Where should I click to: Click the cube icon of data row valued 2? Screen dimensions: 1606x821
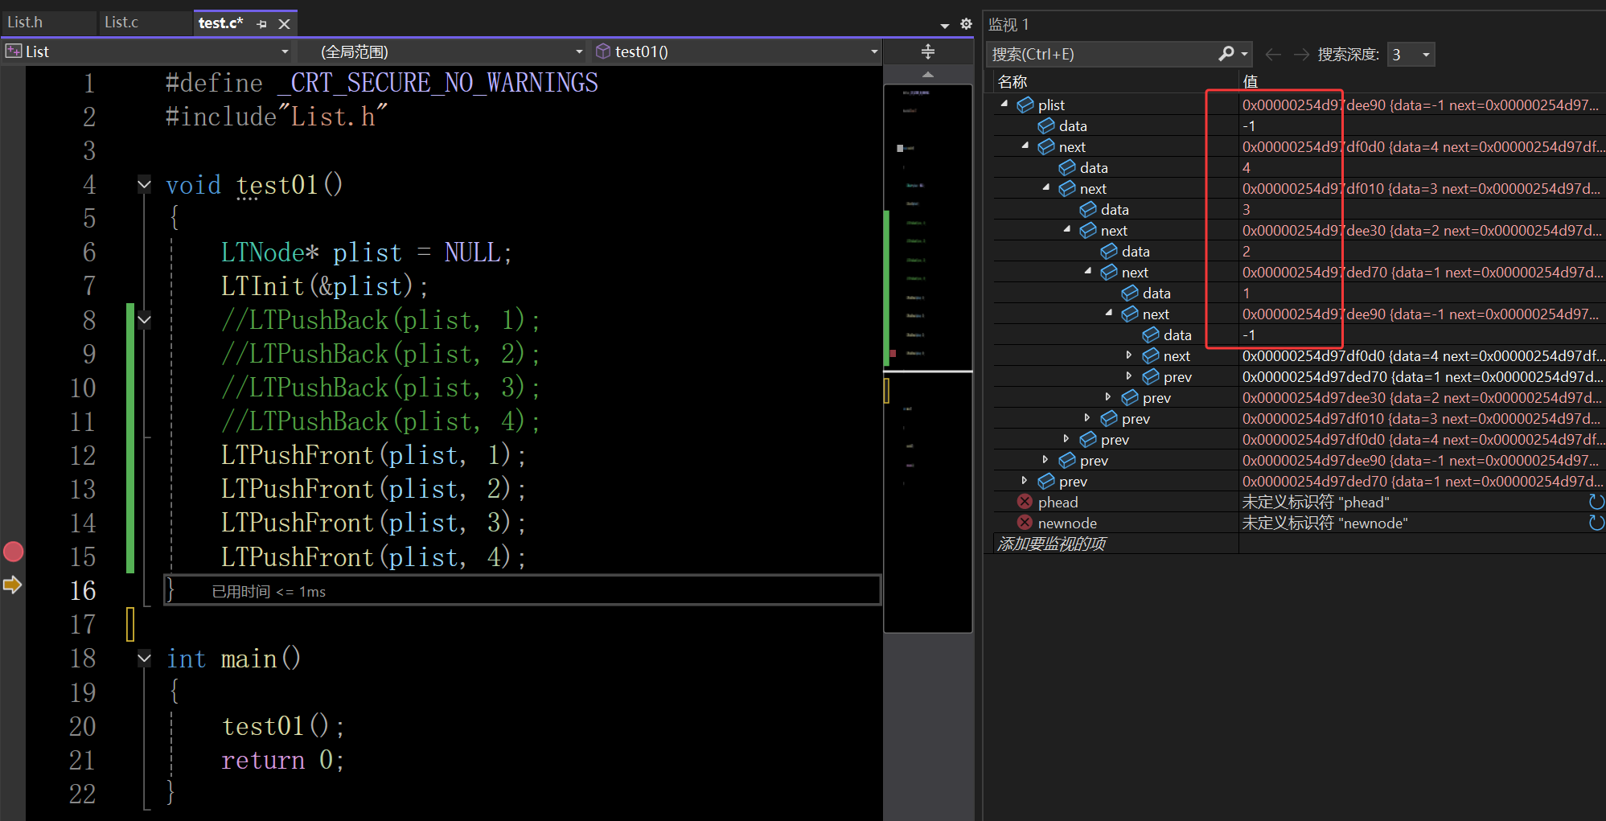pyautogui.click(x=1109, y=251)
